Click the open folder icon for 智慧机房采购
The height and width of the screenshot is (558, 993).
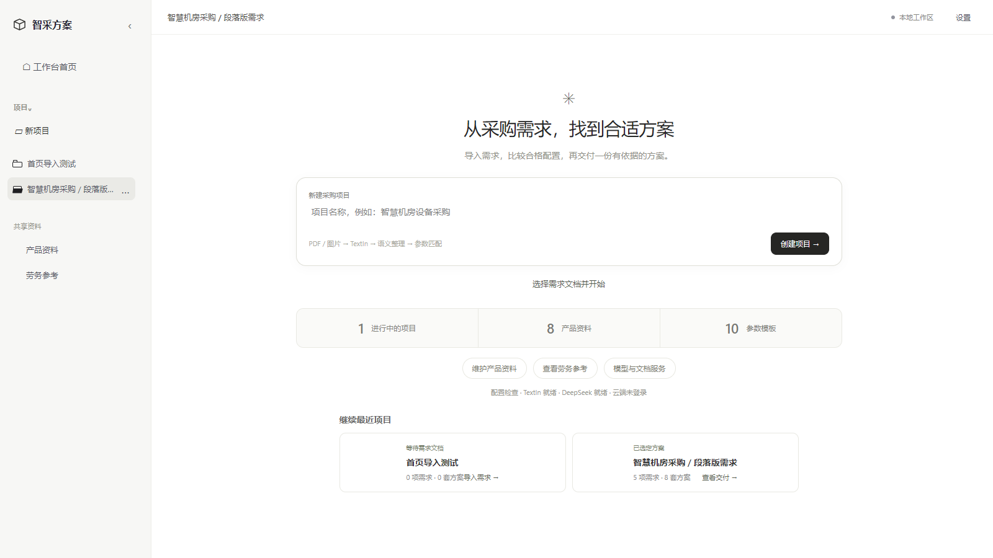point(17,189)
